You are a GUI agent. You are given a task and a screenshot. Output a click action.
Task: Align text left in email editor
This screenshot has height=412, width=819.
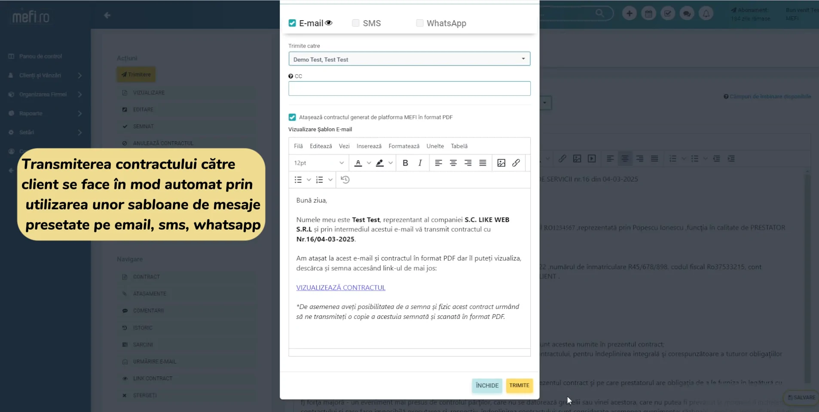point(438,163)
